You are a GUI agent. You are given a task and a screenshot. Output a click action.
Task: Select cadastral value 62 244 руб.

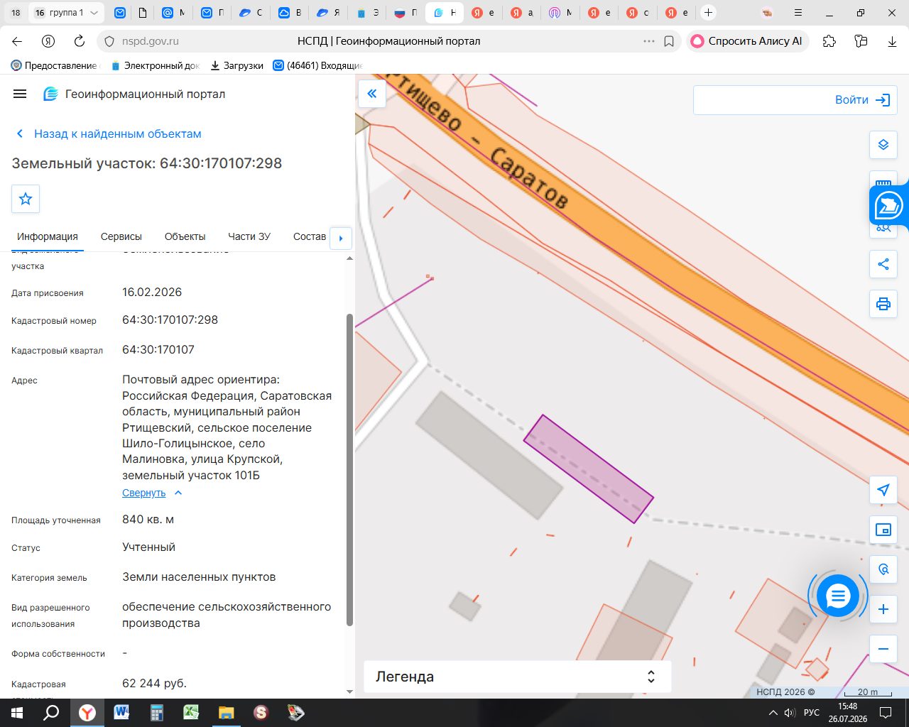tap(154, 683)
